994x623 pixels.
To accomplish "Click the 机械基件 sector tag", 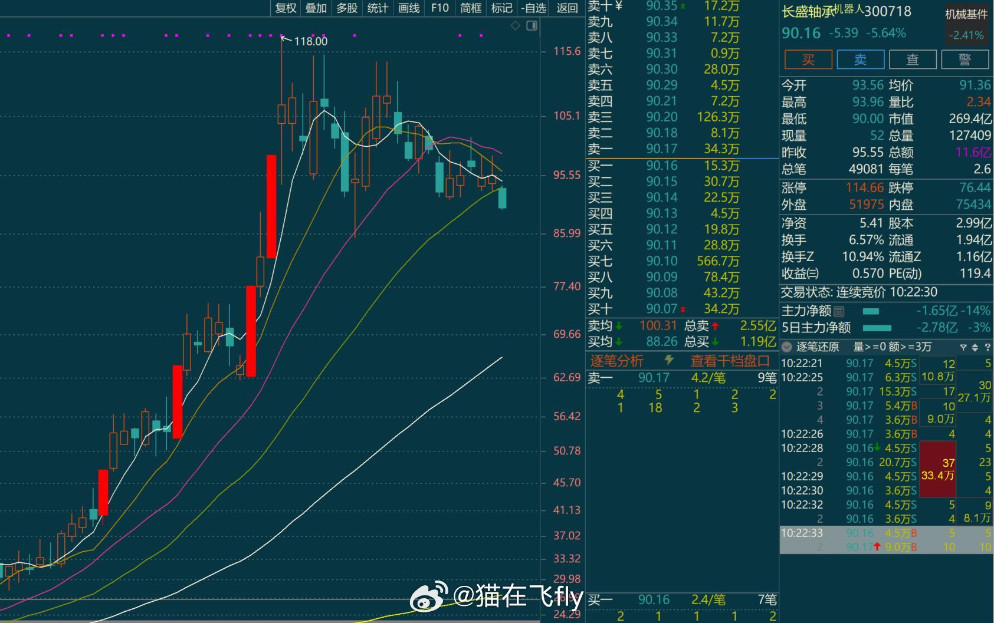I will (x=966, y=14).
